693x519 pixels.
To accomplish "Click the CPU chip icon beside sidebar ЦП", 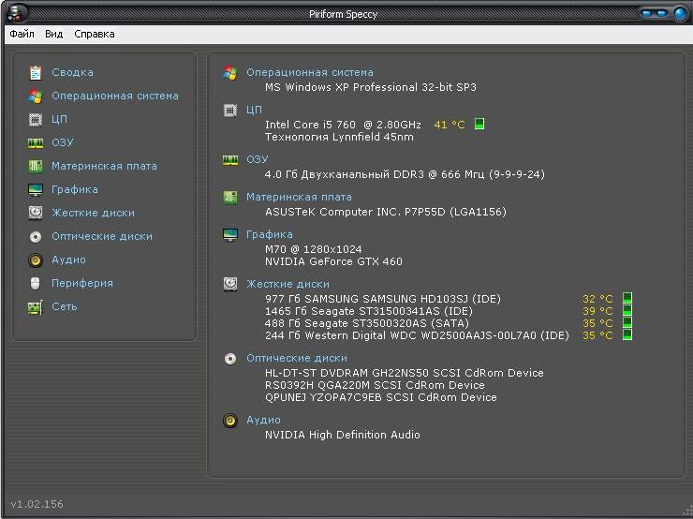I will coord(36,119).
